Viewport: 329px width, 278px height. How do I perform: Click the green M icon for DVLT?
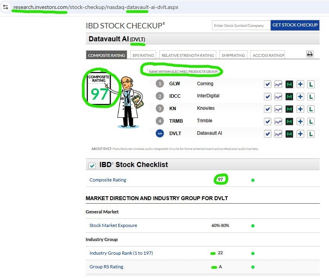[x=289, y=134]
